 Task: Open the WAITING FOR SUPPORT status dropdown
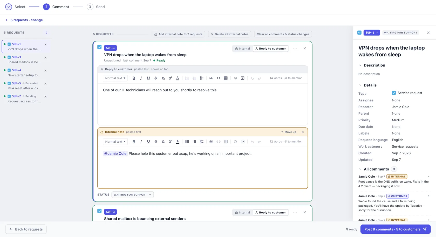[x=133, y=195]
